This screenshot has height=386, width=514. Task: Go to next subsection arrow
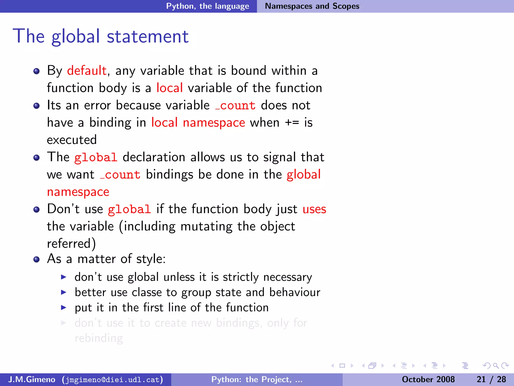(x=414, y=366)
